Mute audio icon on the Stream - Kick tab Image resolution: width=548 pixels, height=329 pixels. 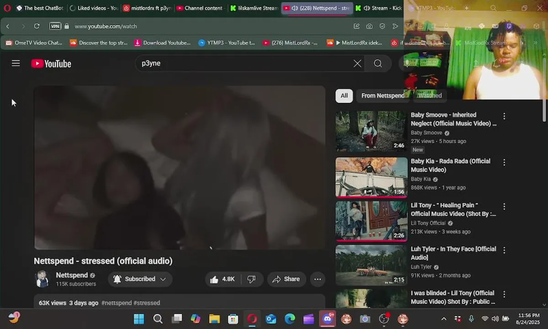tap(367, 8)
